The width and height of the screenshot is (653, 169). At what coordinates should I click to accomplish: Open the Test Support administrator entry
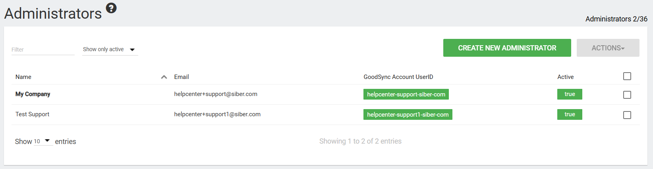(32, 114)
